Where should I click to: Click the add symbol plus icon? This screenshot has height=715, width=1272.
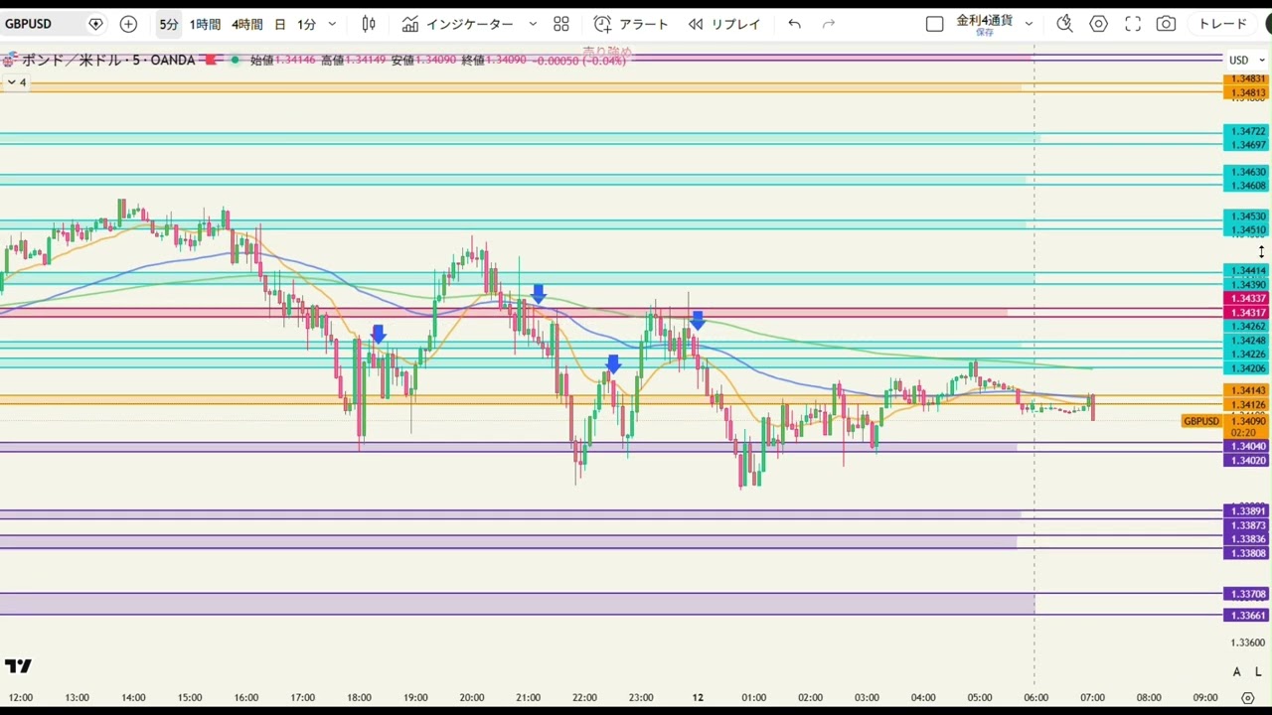(128, 24)
